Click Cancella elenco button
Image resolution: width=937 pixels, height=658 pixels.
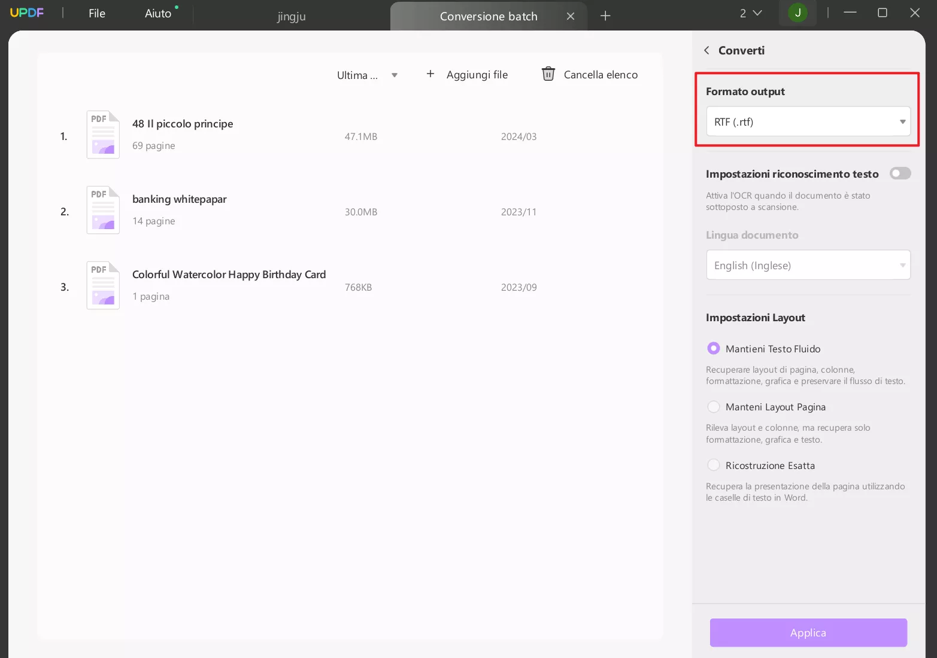[590, 75]
